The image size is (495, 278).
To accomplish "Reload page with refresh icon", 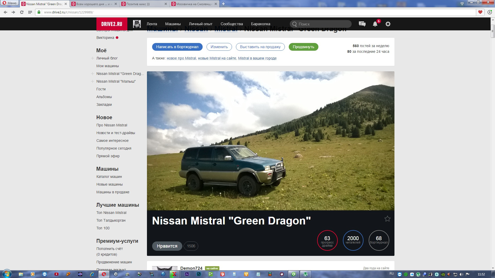I will [x=22, y=12].
